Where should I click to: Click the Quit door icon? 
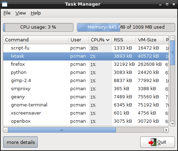(153, 142)
